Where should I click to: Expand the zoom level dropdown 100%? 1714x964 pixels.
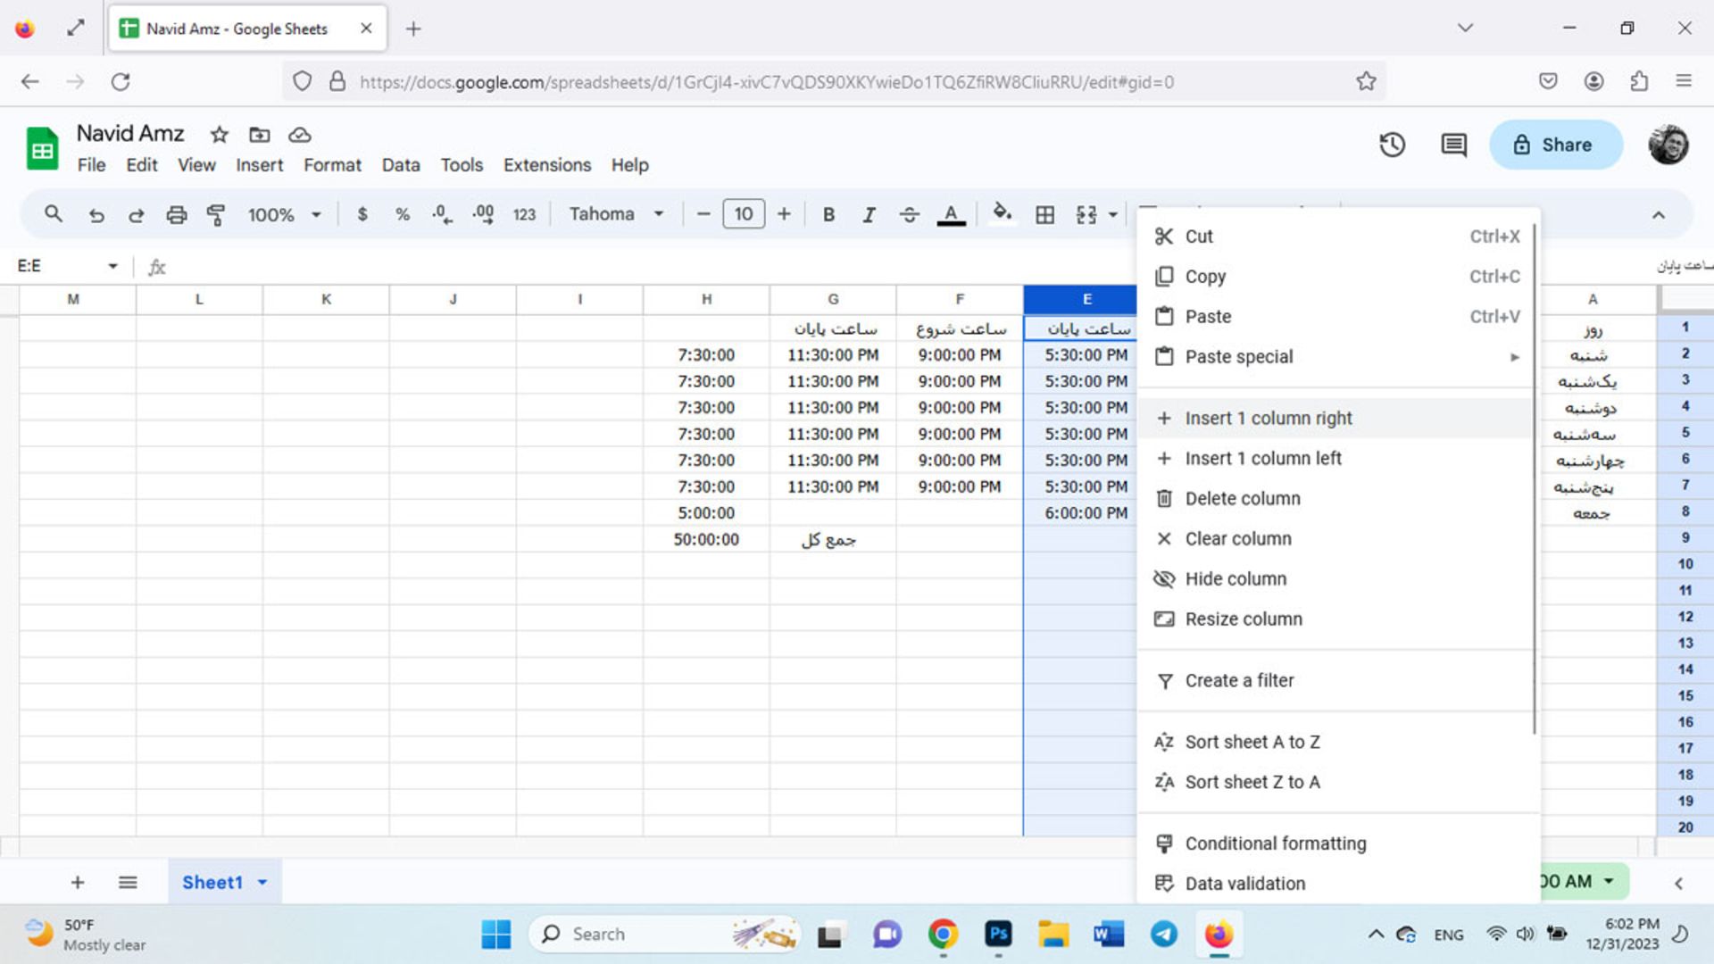coord(284,213)
